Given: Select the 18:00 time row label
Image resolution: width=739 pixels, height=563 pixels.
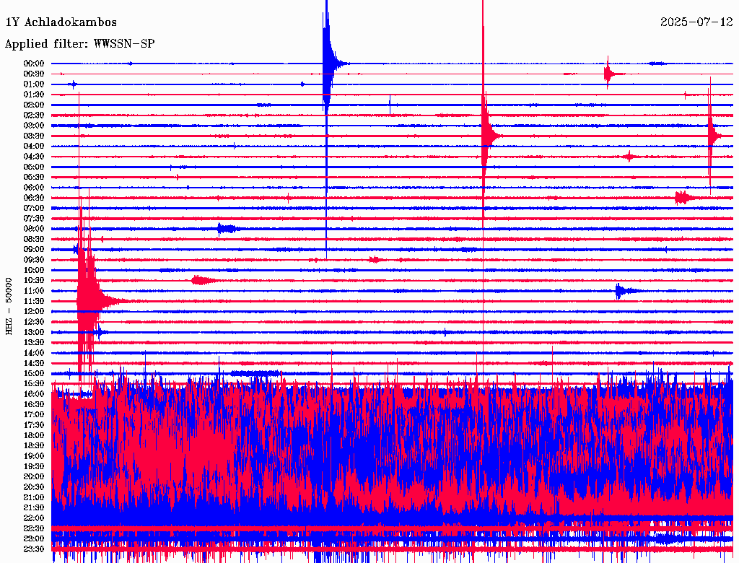Looking at the screenshot, I should coord(34,436).
